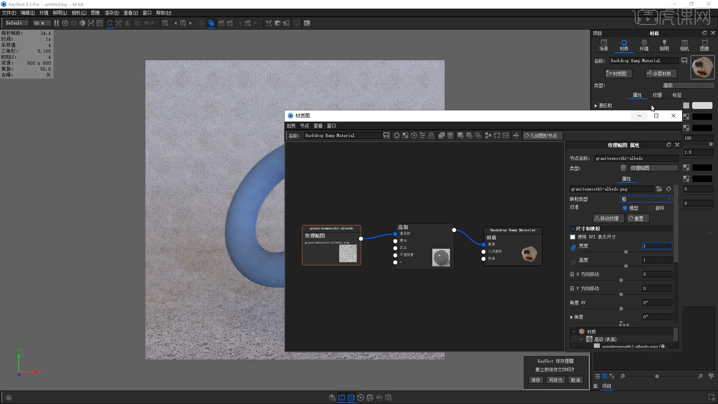This screenshot has height=404, width=718.
Task: Click the save material to library icon
Action: [x=386, y=135]
